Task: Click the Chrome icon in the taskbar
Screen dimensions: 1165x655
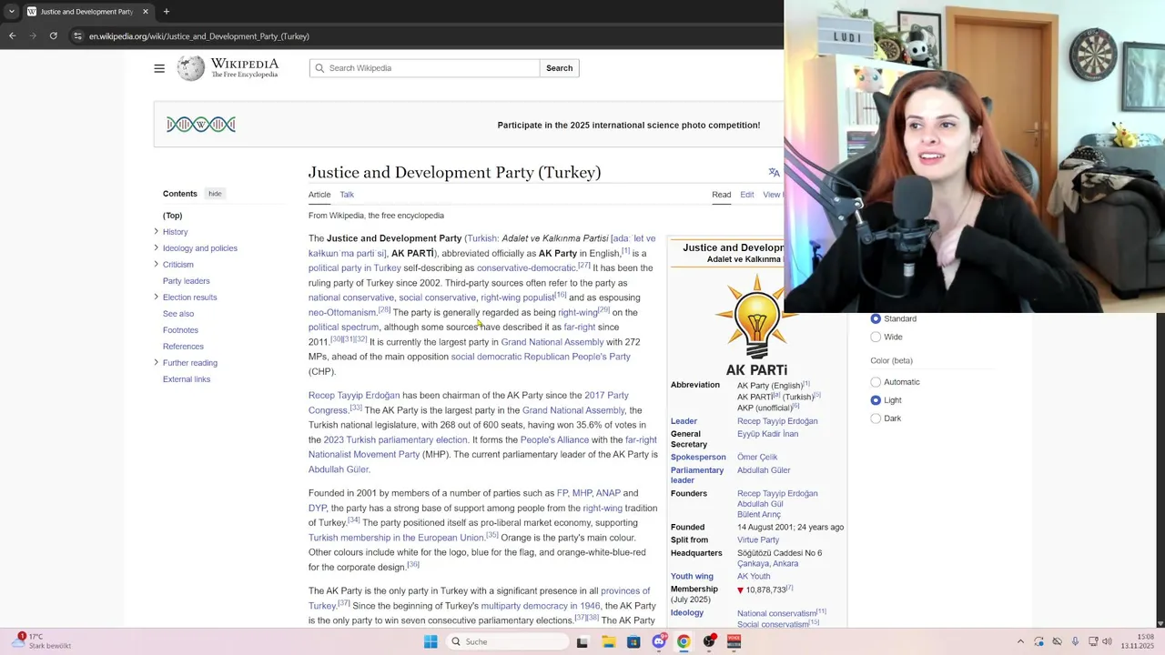Action: (684, 641)
